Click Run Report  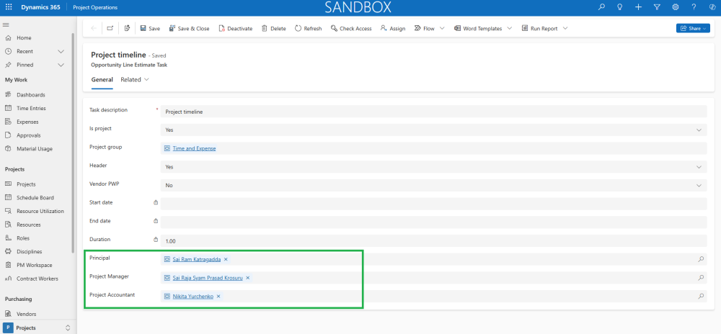(x=539, y=29)
